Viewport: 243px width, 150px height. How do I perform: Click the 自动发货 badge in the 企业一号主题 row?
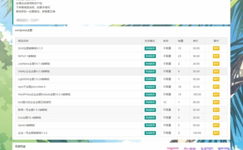(x=150, y=133)
